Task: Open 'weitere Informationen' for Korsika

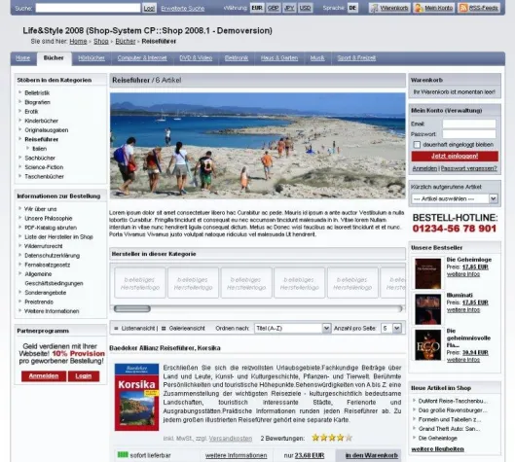Action: coord(237,455)
